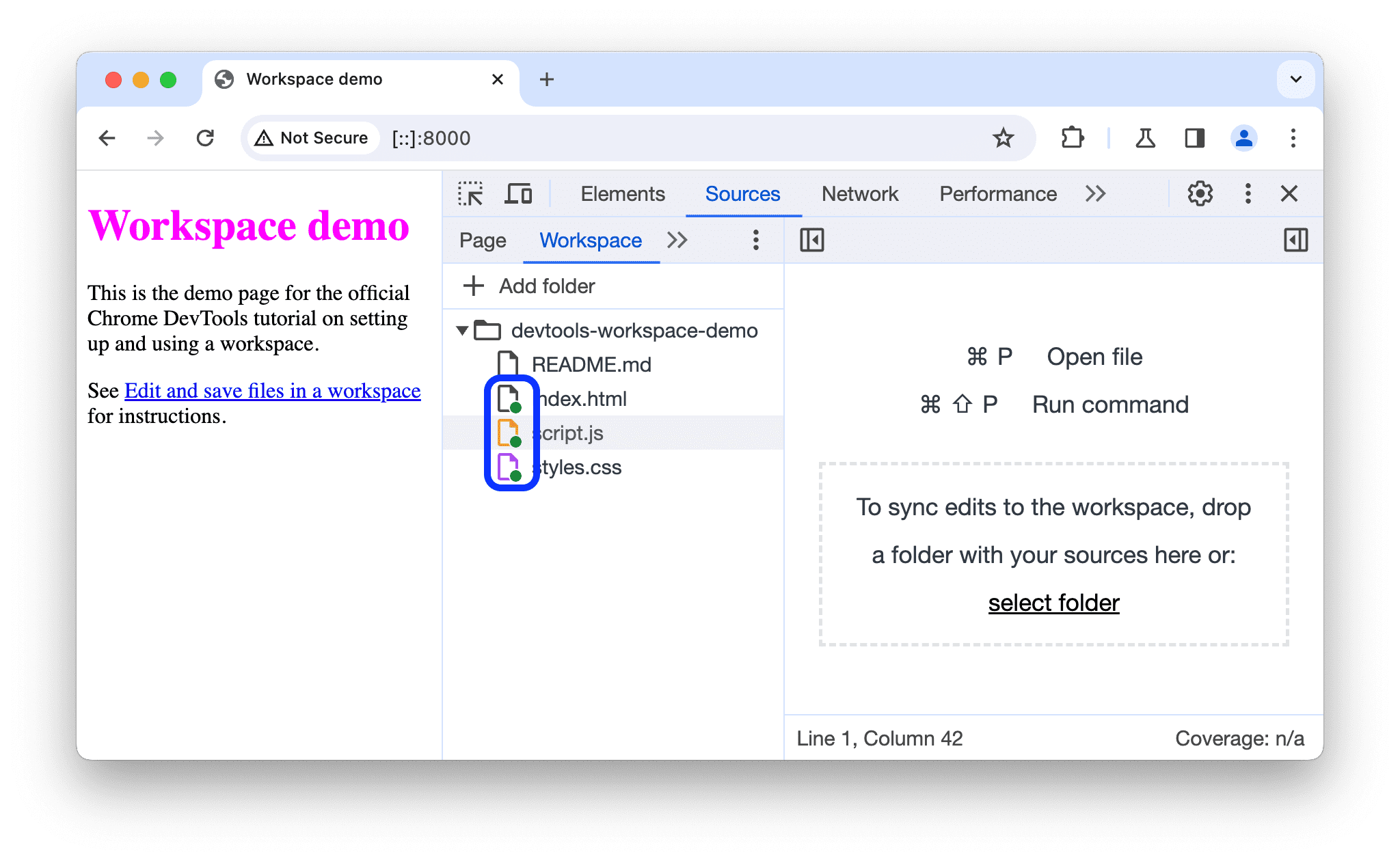This screenshot has width=1400, height=861.
Task: Click the Performance panel tab
Action: point(998,194)
